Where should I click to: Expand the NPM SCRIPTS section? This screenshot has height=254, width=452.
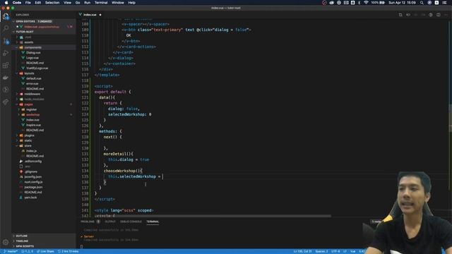click(13, 246)
